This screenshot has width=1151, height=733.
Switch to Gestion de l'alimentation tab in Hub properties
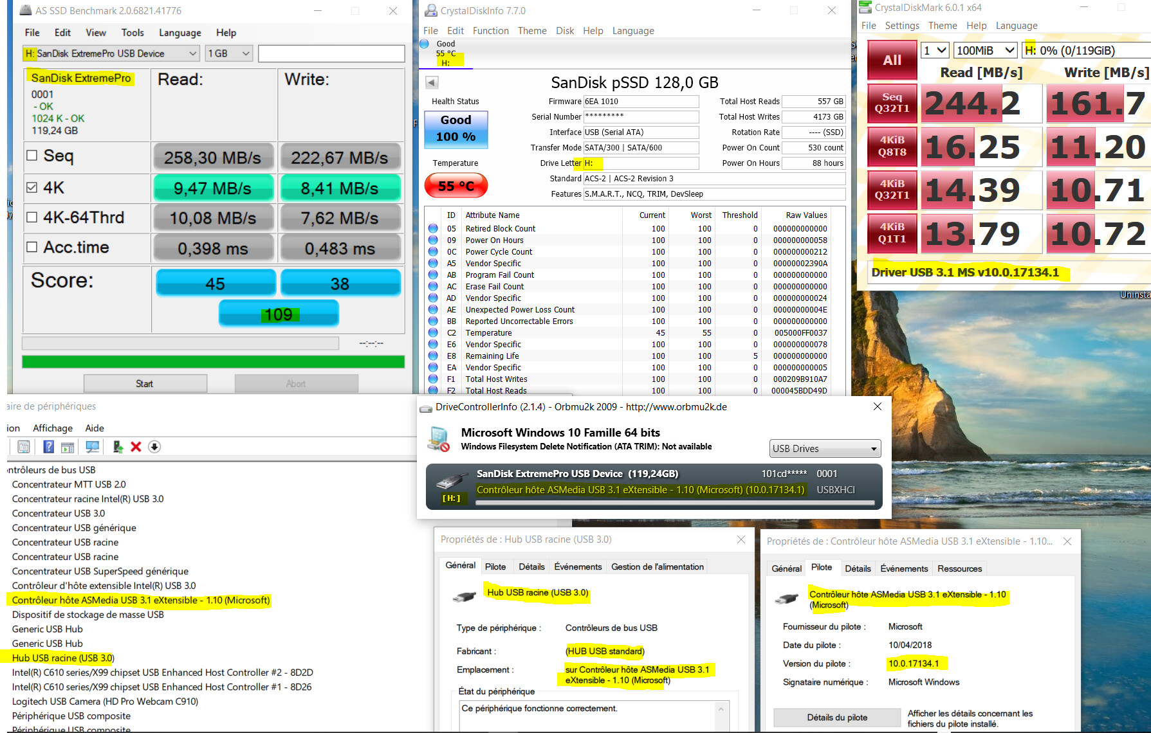pos(658,566)
